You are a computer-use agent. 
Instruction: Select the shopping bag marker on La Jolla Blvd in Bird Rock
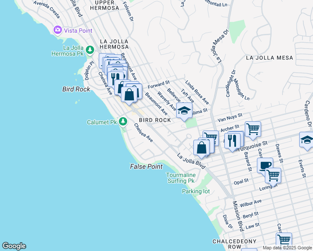tap(129, 95)
